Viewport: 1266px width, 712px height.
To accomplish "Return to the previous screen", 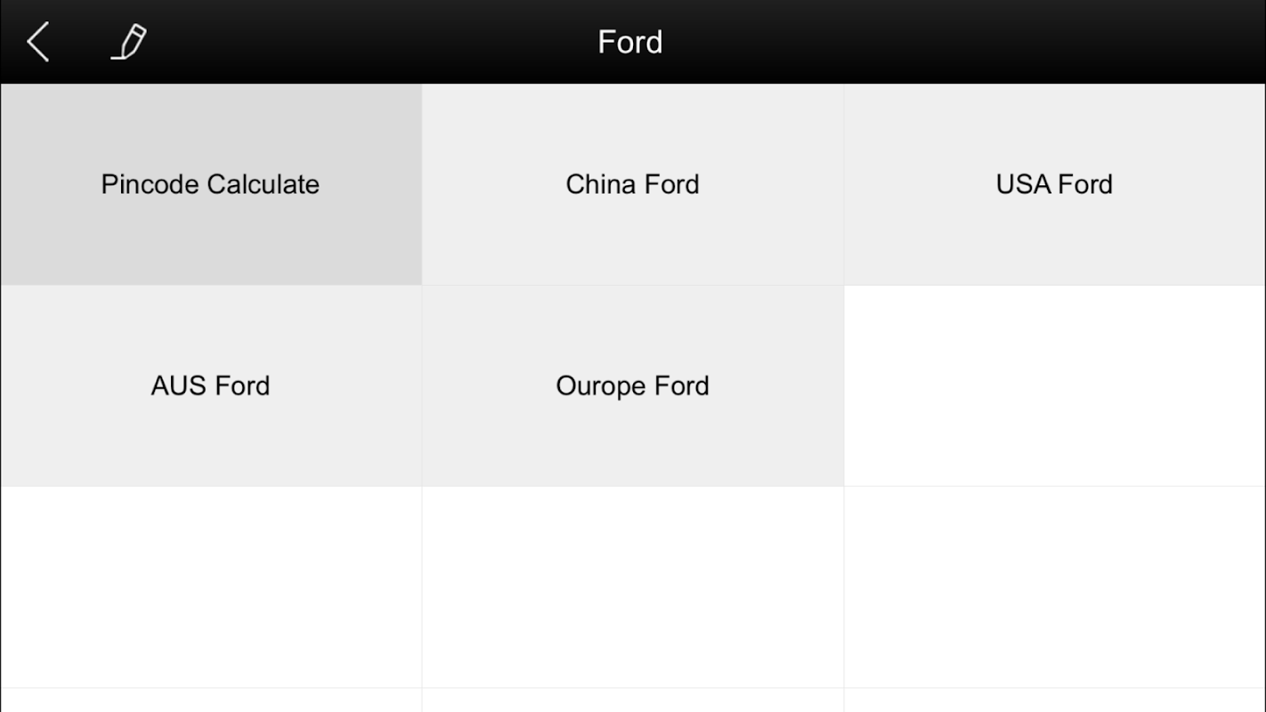I will 37,42.
